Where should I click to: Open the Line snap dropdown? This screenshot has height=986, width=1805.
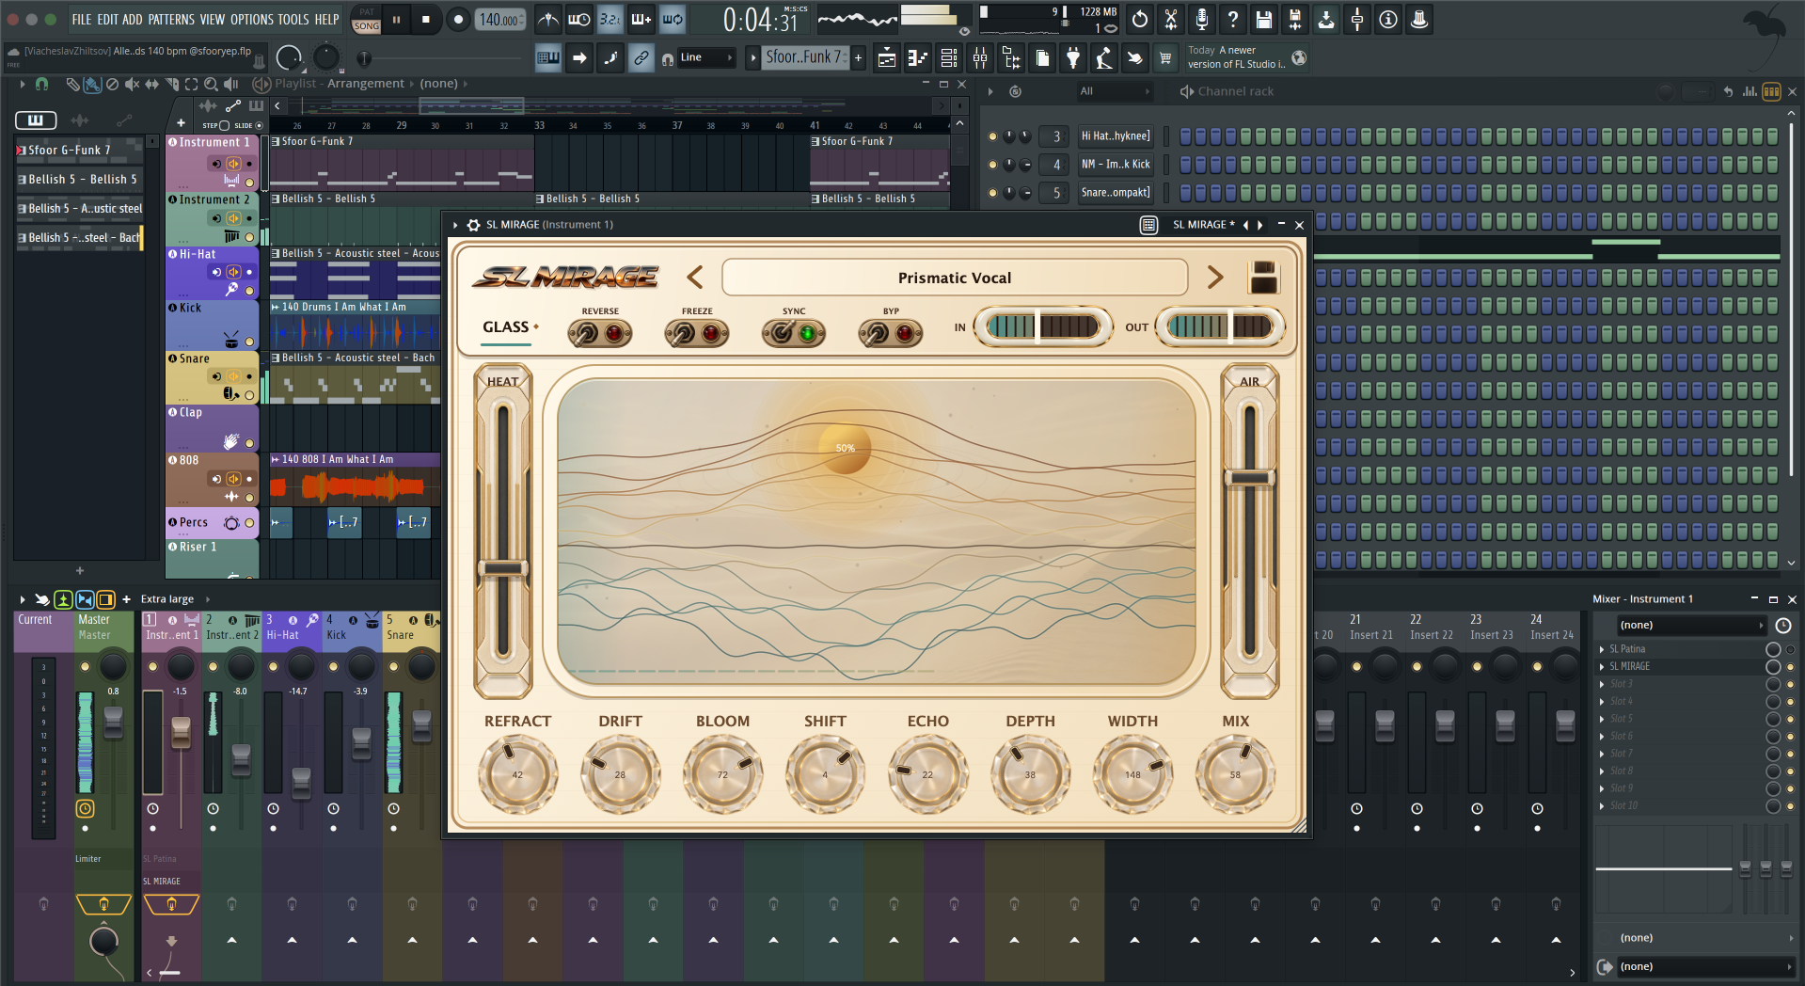(x=706, y=58)
